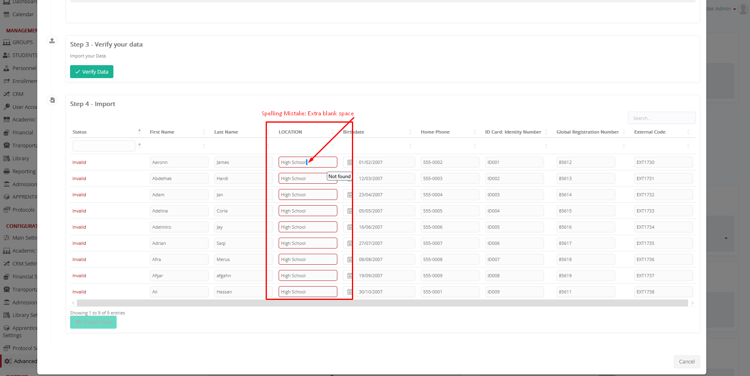Open calendar picker for Aaronn's birthdate
The image size is (750, 376).
[349, 162]
